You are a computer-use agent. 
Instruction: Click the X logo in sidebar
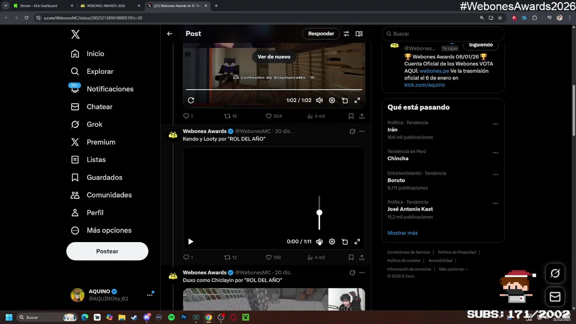[x=75, y=34]
